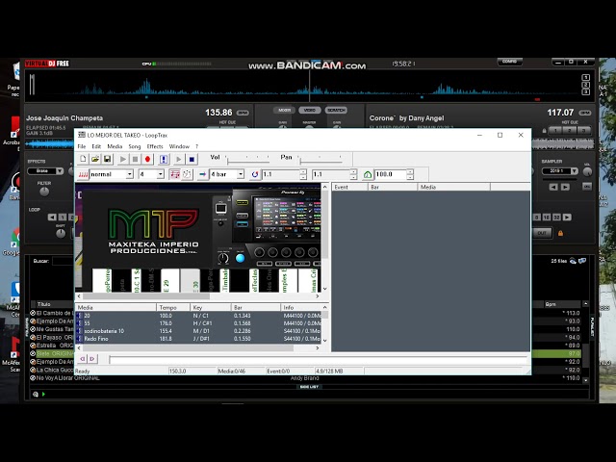Open Edit menu in LoopTrax
The height and width of the screenshot is (462, 616).
coord(96,146)
